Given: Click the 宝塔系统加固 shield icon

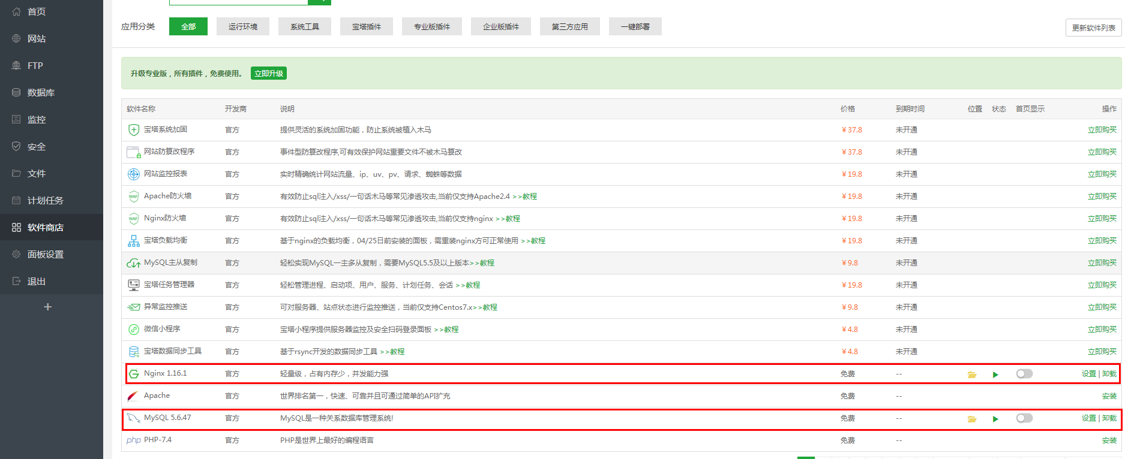Looking at the screenshot, I should 134,129.
